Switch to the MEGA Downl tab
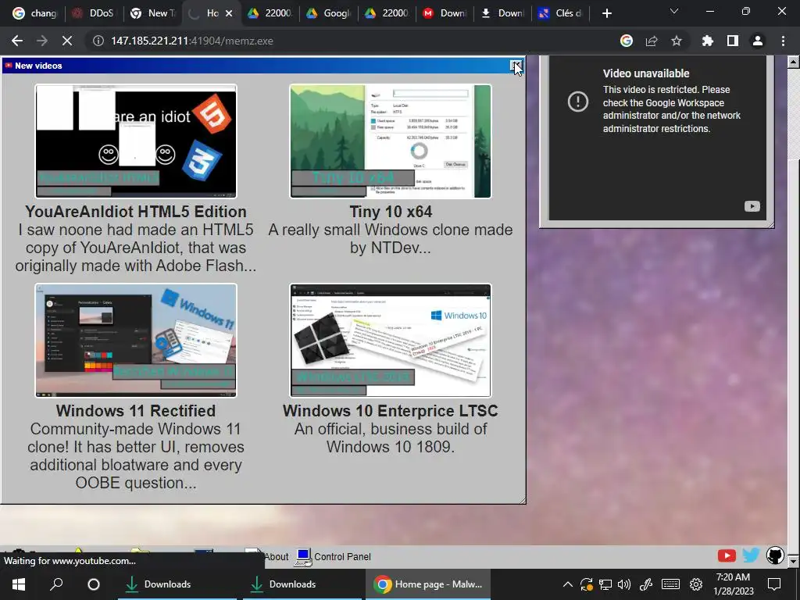The image size is (800, 600). [445, 13]
